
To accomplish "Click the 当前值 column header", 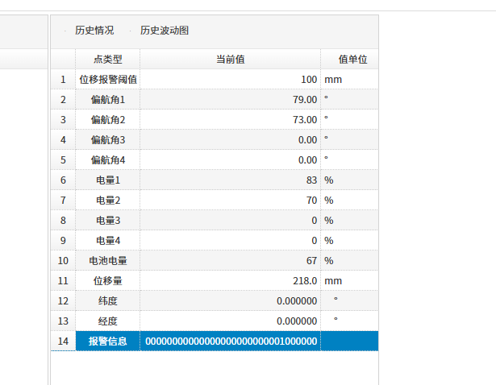I will coord(230,59).
